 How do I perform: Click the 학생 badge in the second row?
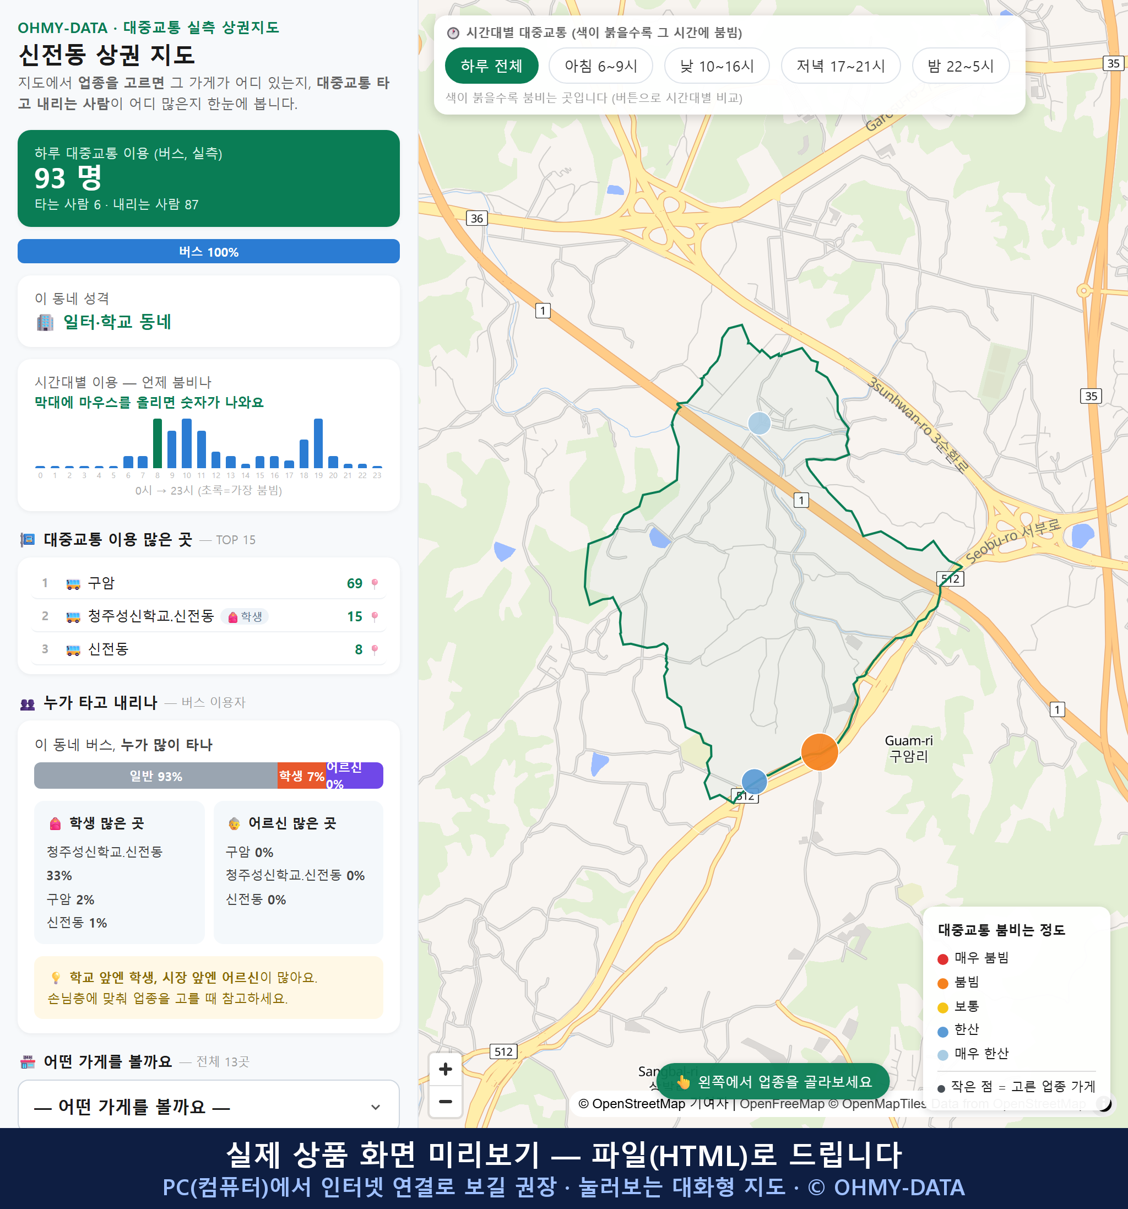click(245, 617)
